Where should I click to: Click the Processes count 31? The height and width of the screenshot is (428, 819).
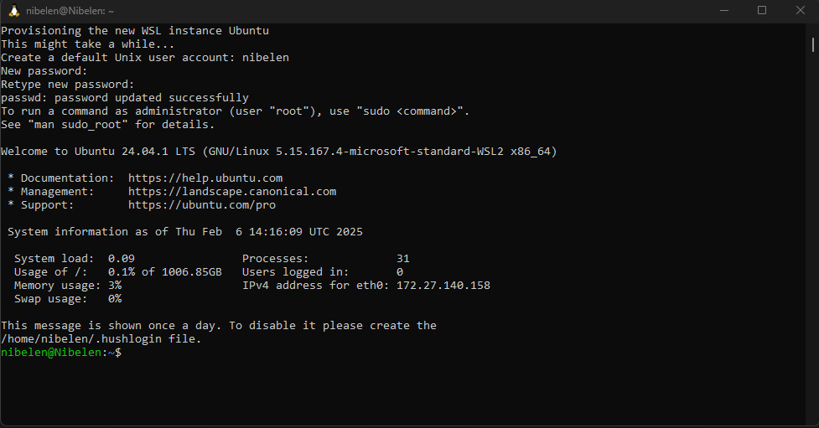click(x=402, y=258)
